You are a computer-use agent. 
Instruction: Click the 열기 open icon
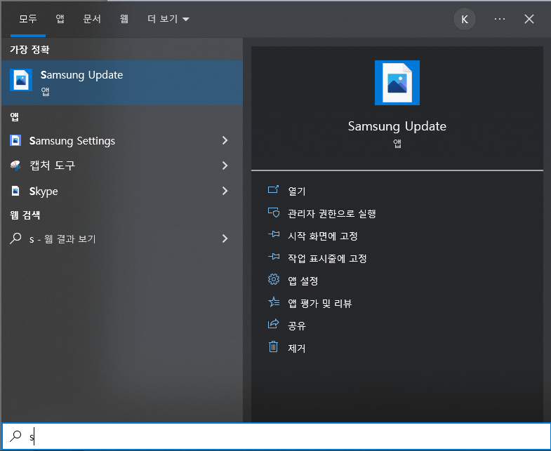pos(273,190)
